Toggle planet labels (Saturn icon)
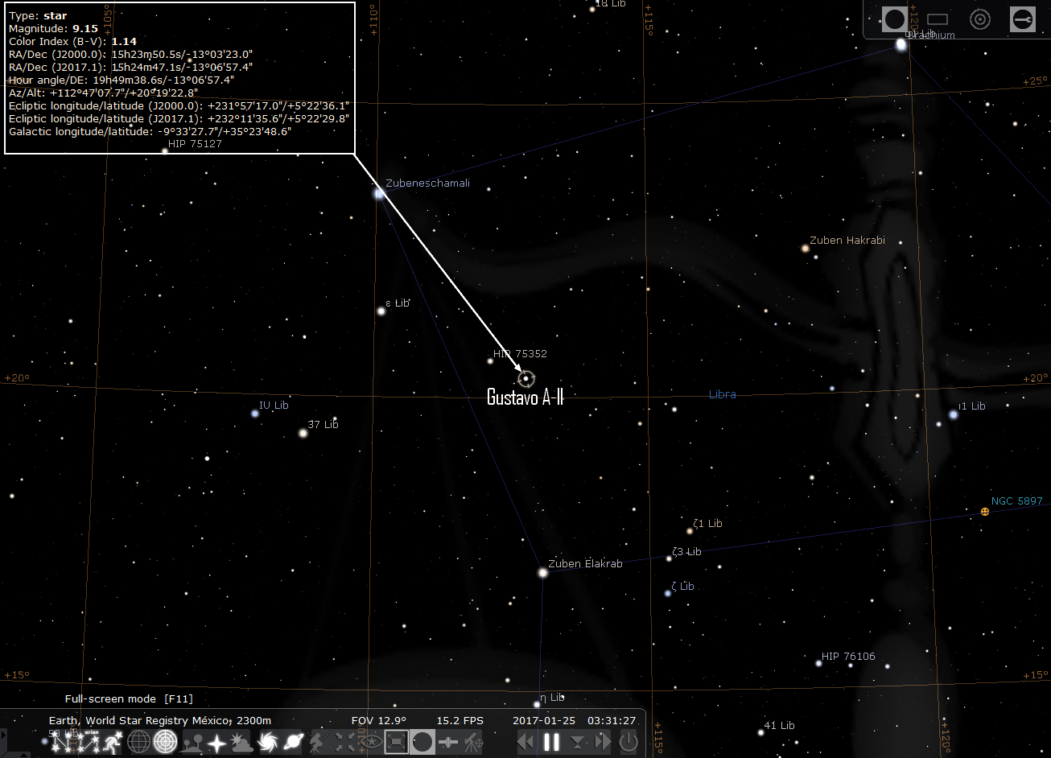1051x758 pixels. [x=293, y=742]
